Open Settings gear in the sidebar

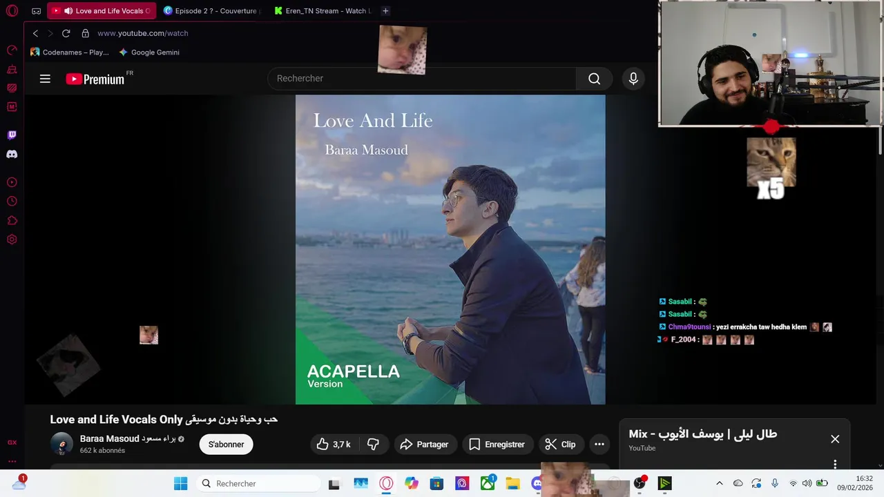[12, 240]
